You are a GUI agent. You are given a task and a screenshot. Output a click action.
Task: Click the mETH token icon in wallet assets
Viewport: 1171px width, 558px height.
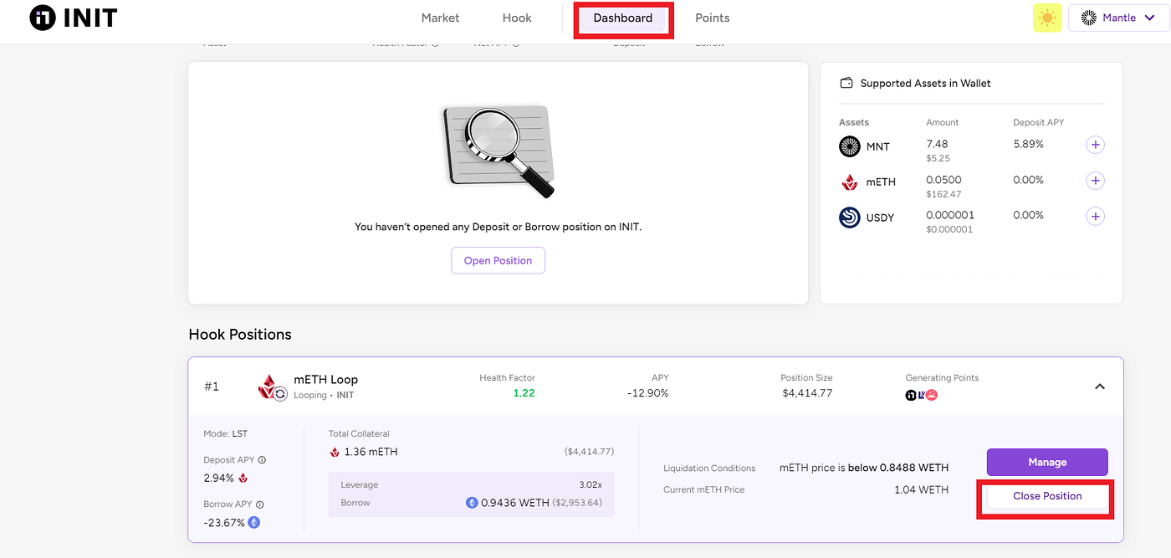(x=850, y=182)
